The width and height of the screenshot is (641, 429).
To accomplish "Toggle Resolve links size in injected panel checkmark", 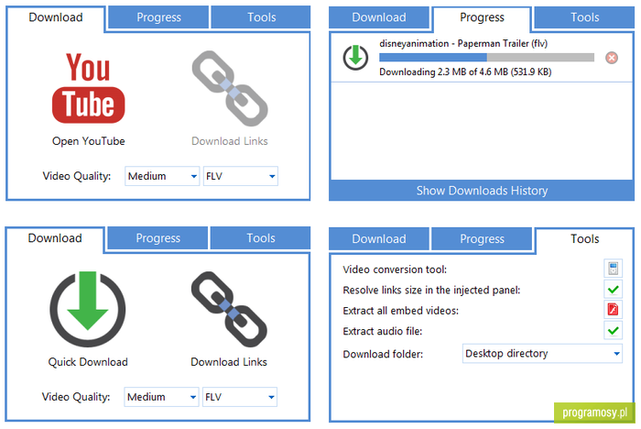I will tap(613, 290).
